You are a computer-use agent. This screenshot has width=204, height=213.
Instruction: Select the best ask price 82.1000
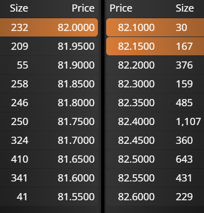click(136, 28)
